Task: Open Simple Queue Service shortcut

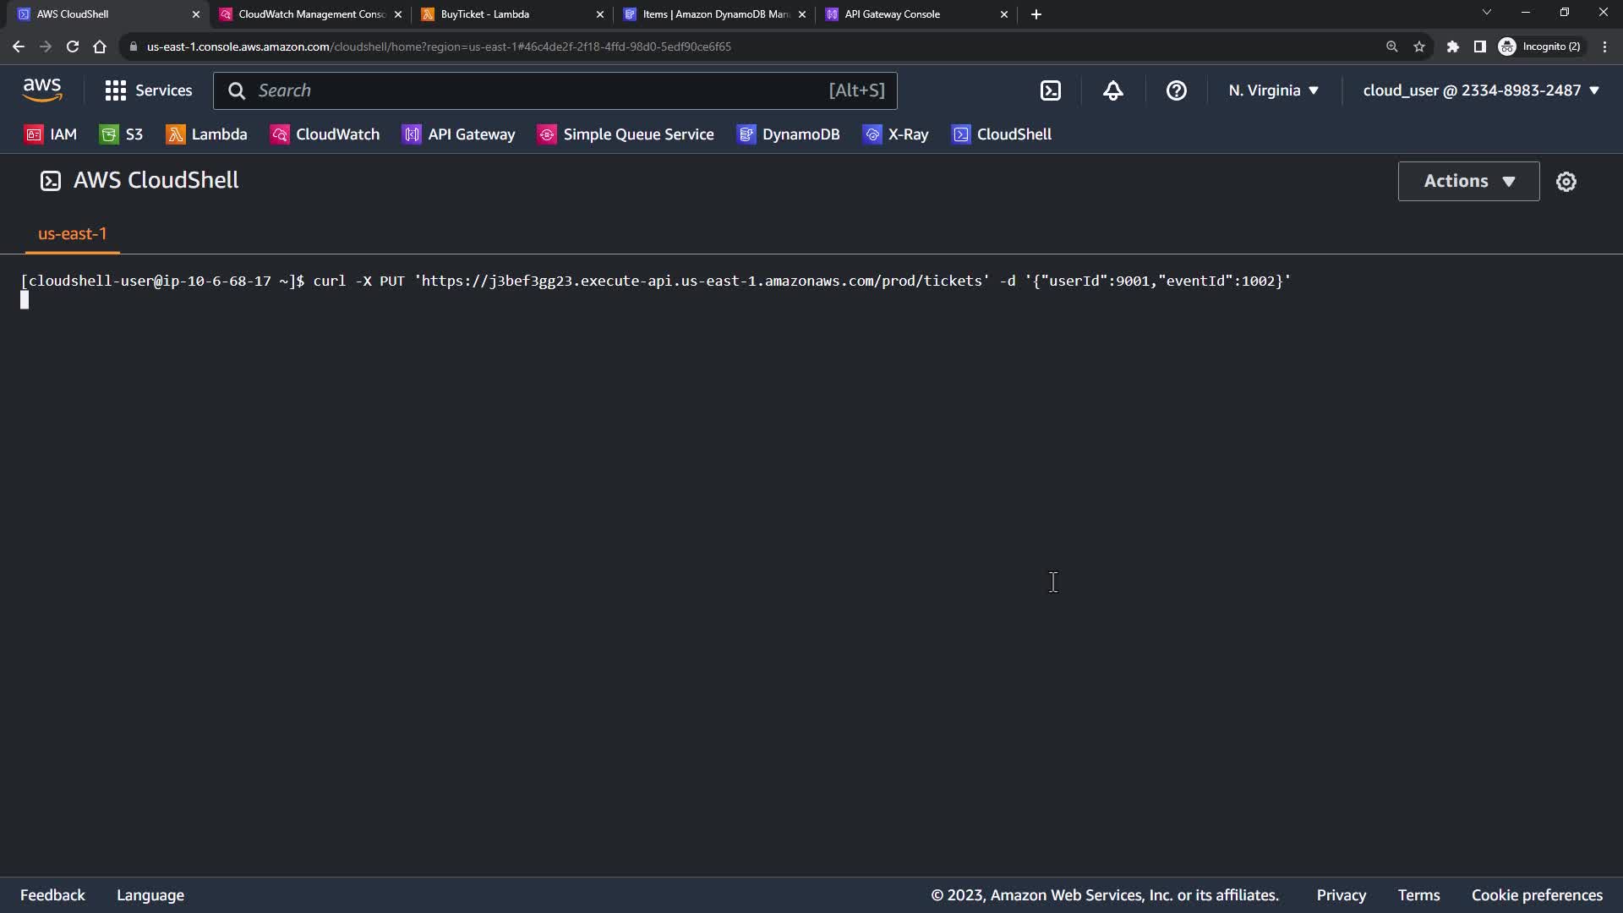Action: click(626, 134)
